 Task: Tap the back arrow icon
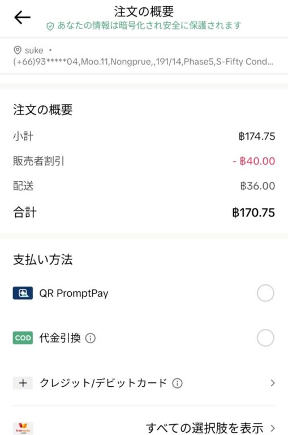(22, 17)
